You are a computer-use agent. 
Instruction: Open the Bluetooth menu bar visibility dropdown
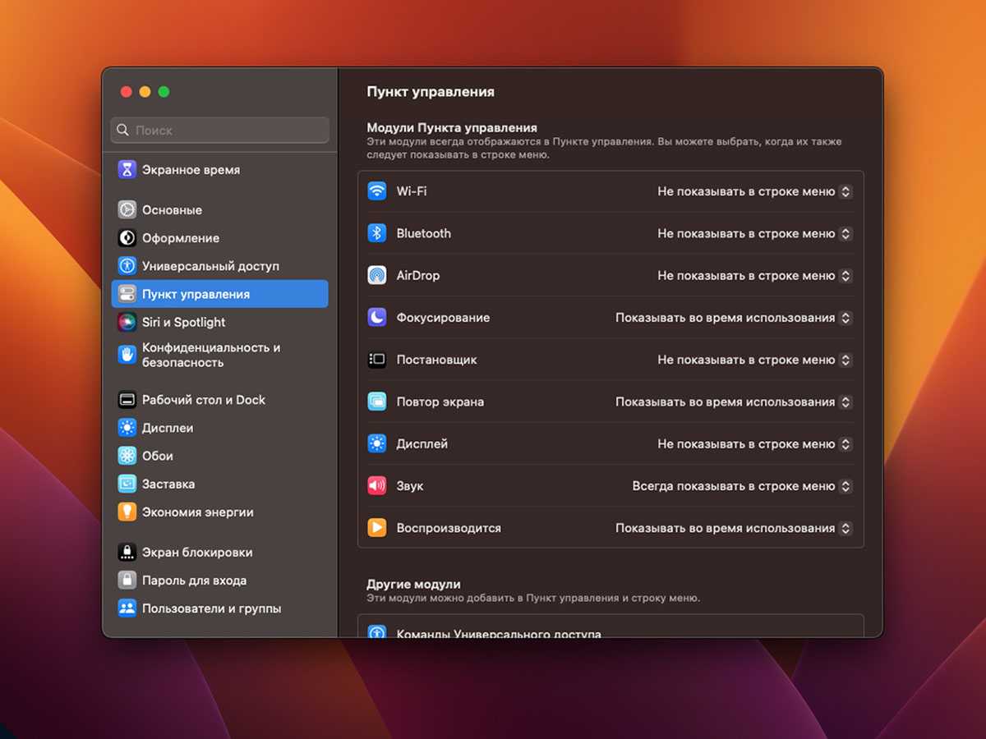(x=754, y=233)
